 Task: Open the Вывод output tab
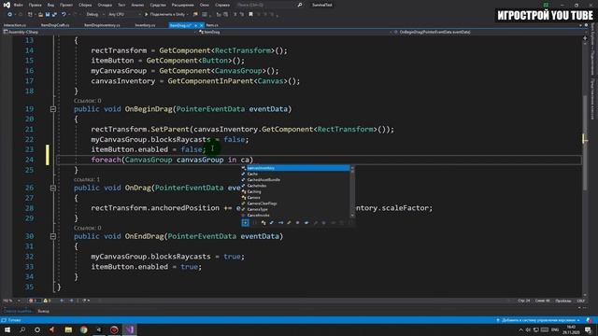click(43, 311)
